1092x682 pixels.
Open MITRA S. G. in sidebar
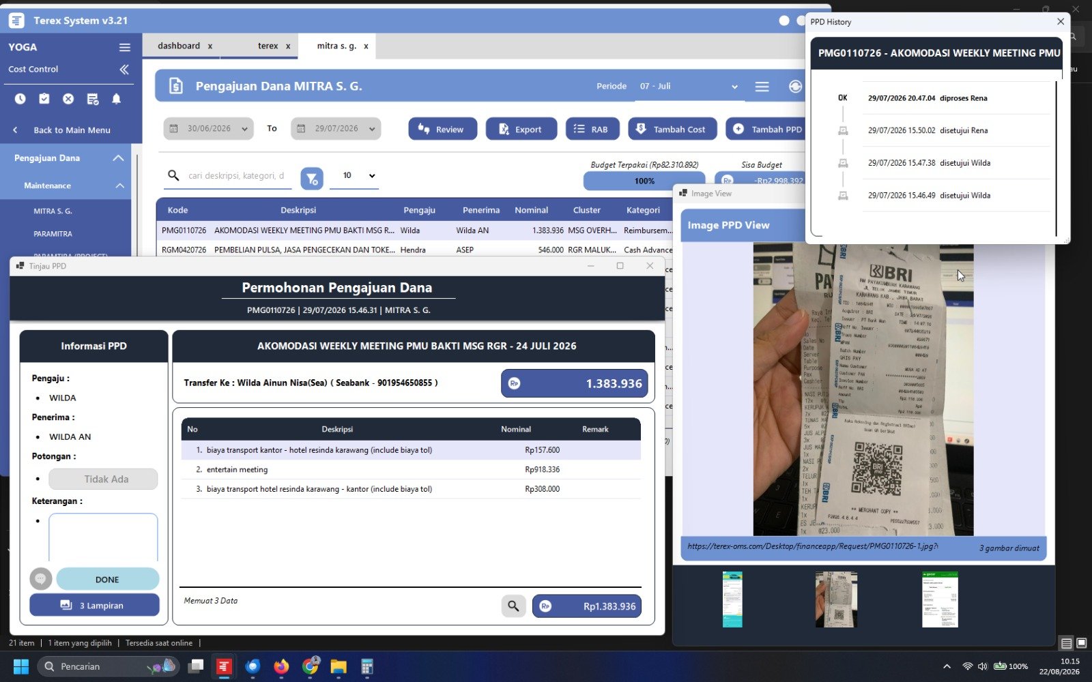coord(53,211)
